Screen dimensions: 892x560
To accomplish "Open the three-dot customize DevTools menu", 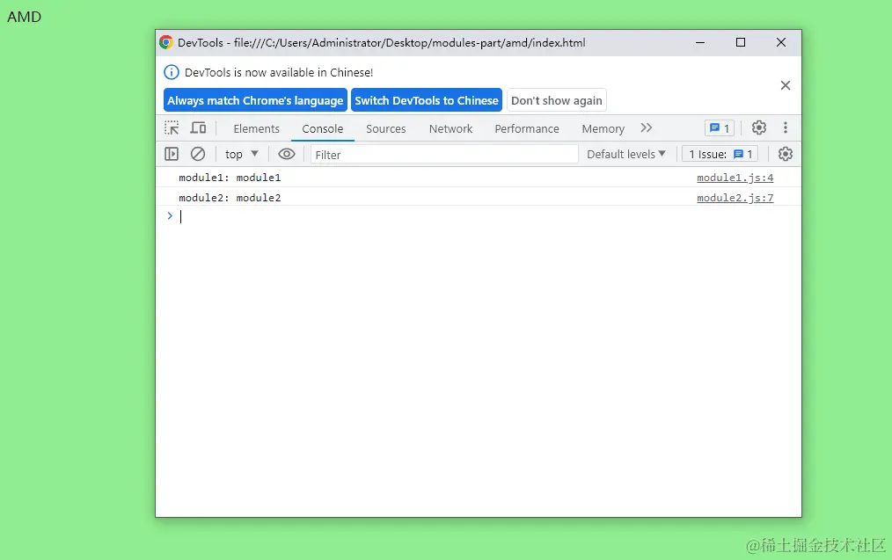I will click(785, 128).
